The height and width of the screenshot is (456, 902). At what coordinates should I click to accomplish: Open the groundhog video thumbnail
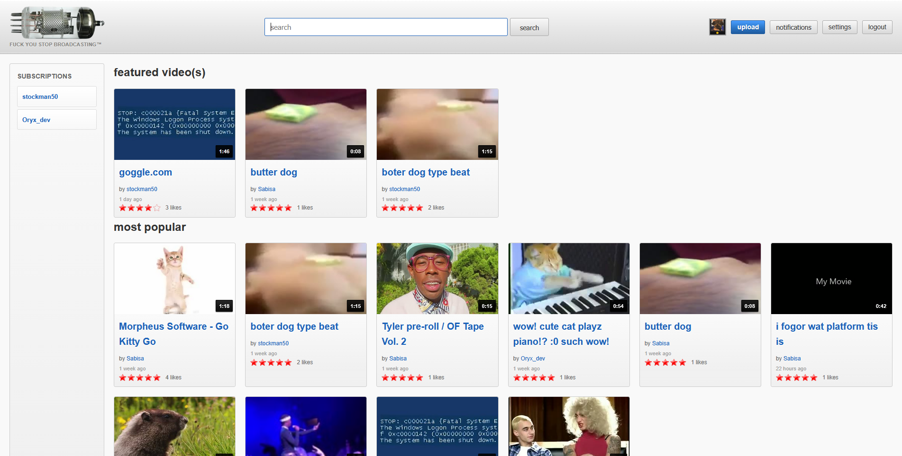(x=174, y=426)
